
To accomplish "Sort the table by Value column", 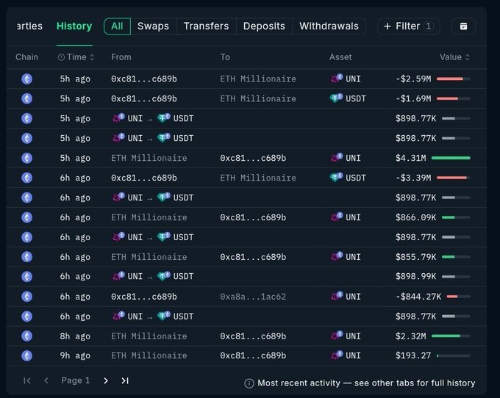I will coord(454,57).
